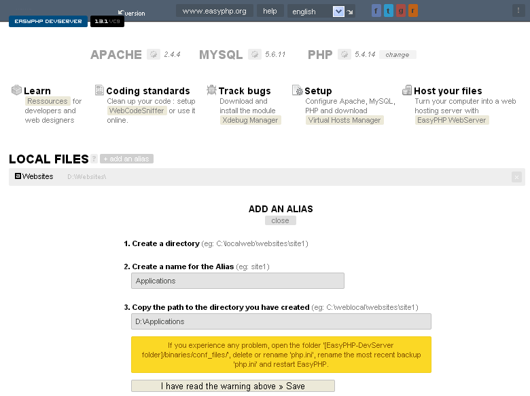Click the Local Files help question mark

[94, 159]
